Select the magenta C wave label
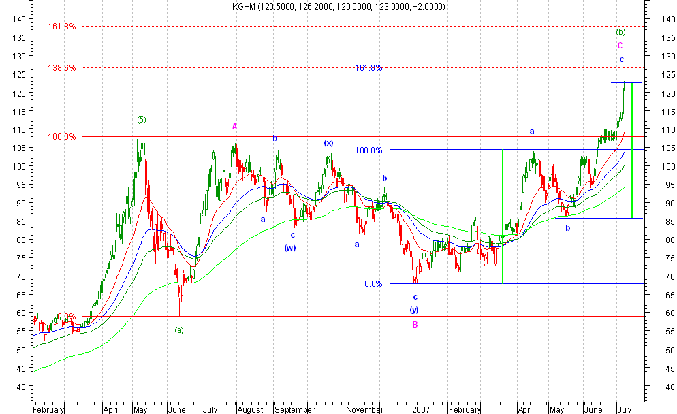The height and width of the screenshot is (414, 677). coord(620,46)
